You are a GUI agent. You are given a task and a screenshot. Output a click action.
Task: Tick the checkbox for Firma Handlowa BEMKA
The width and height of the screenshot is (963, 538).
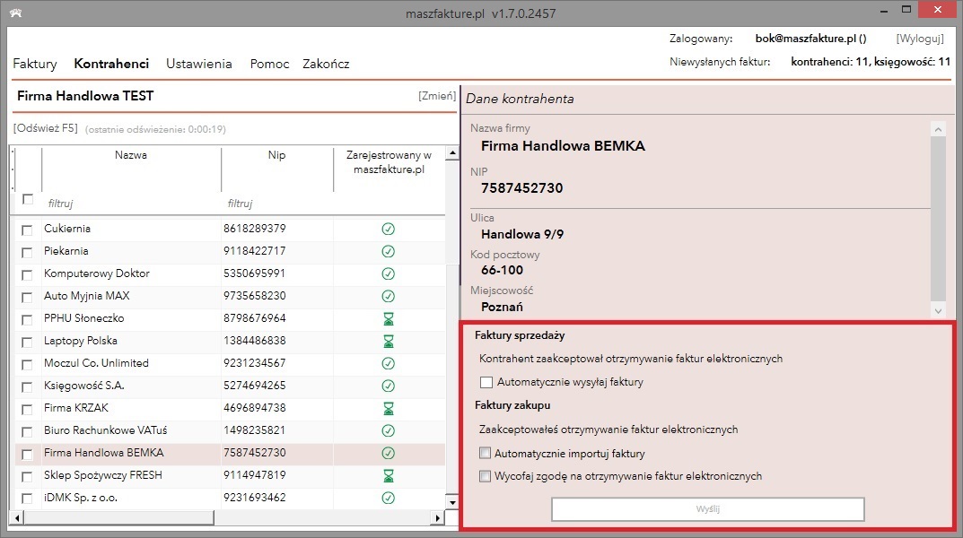pyautogui.click(x=27, y=455)
